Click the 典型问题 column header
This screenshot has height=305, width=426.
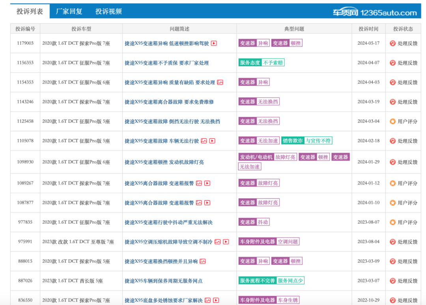[x=294, y=29]
